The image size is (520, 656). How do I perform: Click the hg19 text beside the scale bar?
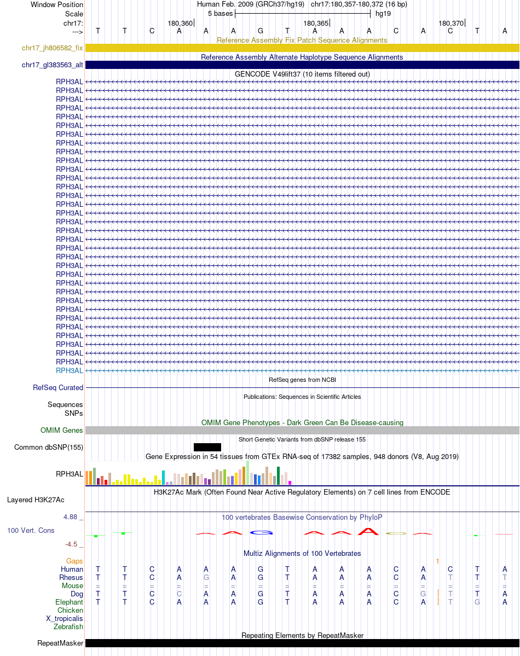[383, 14]
